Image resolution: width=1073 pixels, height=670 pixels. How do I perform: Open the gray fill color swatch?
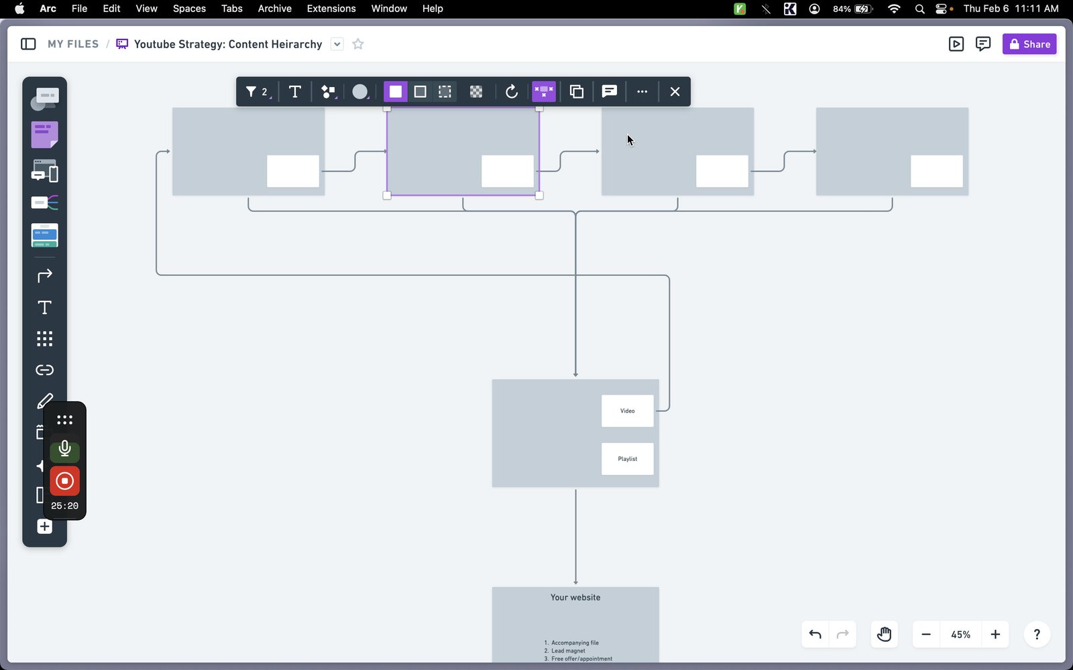360,92
